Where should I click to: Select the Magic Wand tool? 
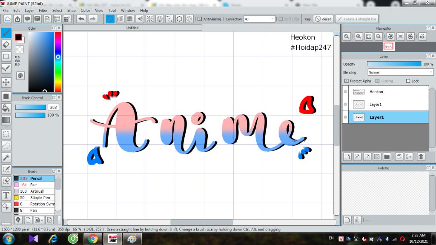point(6,157)
